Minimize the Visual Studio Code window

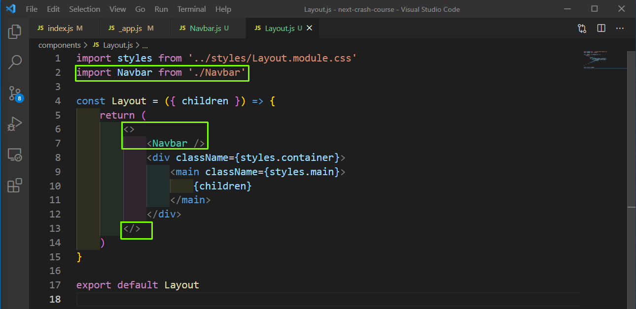pyautogui.click(x=567, y=9)
